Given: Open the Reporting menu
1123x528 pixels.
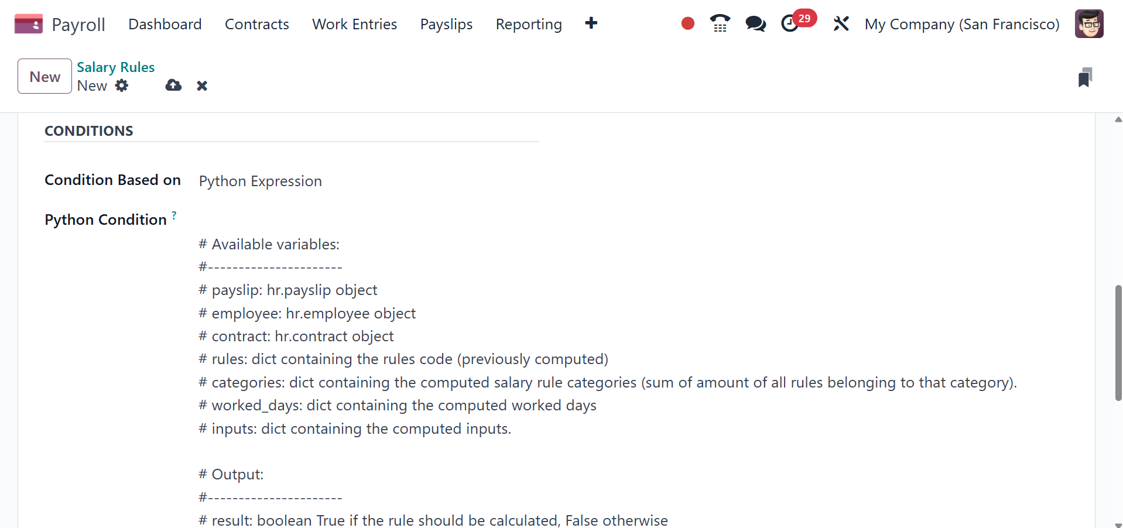Looking at the screenshot, I should pos(528,24).
